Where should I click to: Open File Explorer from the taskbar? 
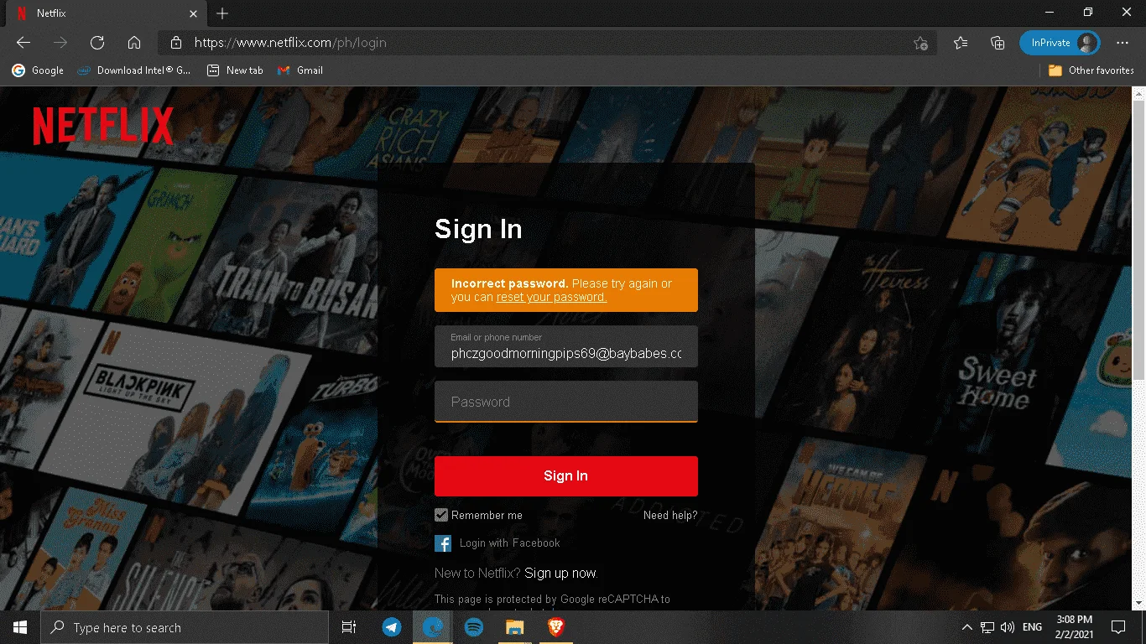coord(514,627)
